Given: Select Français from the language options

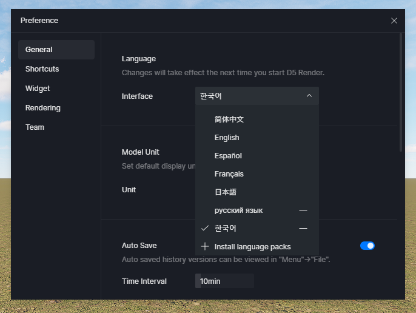Looking at the screenshot, I should pyautogui.click(x=229, y=174).
